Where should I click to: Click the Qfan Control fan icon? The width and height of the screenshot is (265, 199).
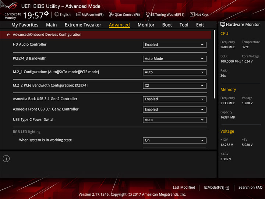(111, 14)
